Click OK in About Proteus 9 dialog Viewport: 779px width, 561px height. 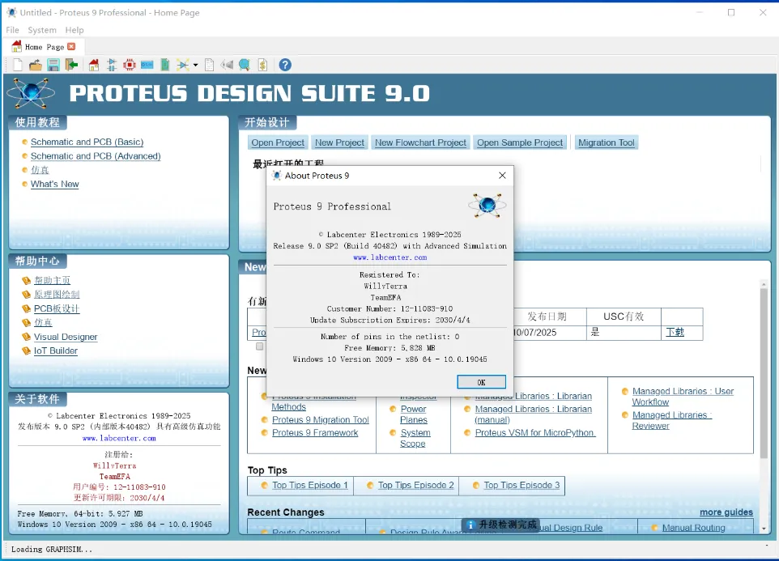coord(481,382)
